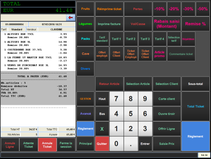Click the Vol/Casse button
The height and width of the screenshot is (159, 211).
(138, 24)
